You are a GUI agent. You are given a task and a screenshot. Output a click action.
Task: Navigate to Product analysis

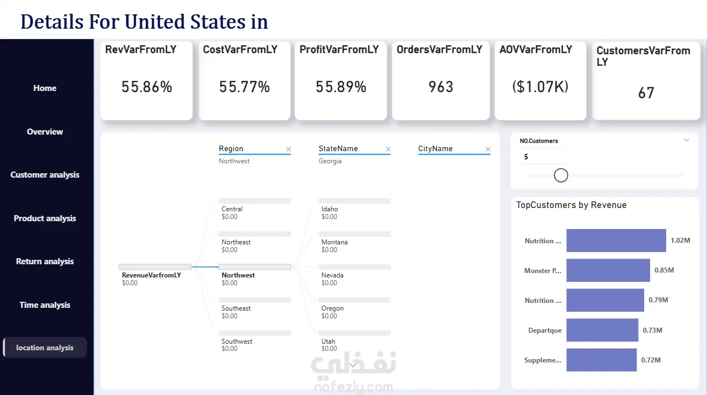point(45,218)
